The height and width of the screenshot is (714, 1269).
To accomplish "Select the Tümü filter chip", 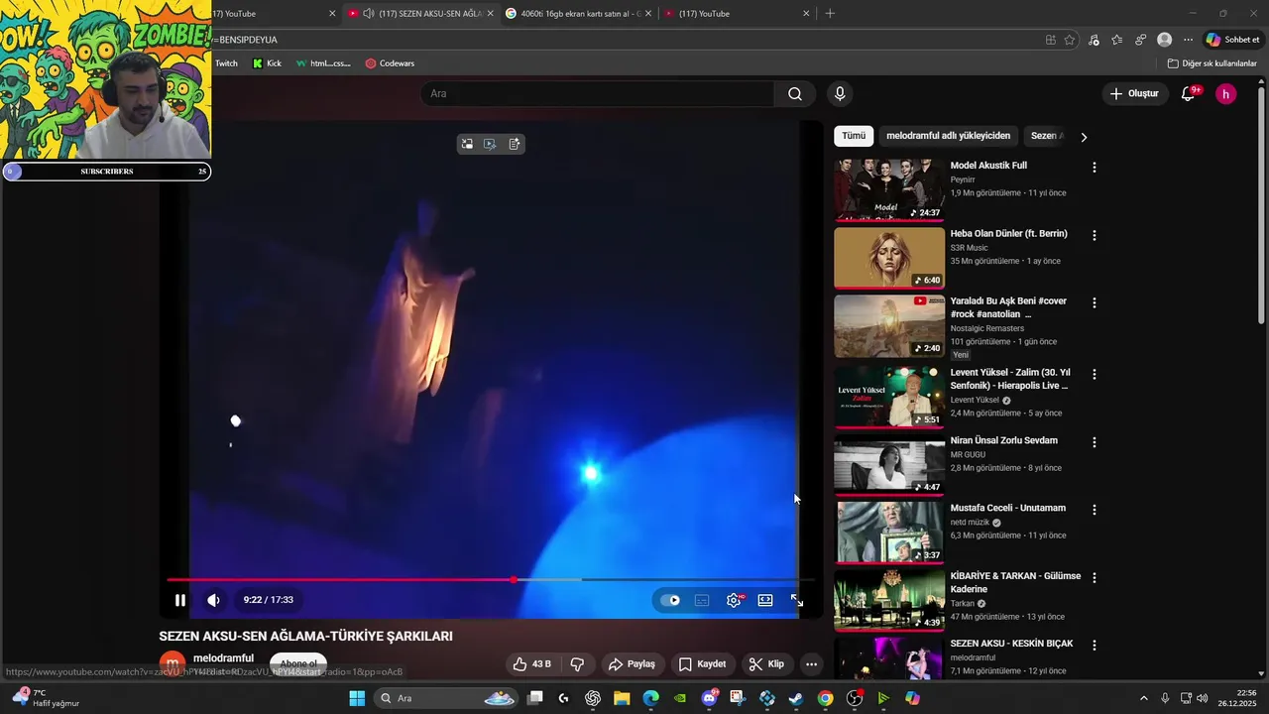I will click(x=854, y=136).
